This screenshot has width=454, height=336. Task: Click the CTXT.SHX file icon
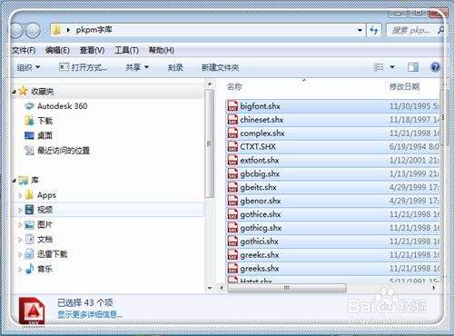(x=232, y=146)
